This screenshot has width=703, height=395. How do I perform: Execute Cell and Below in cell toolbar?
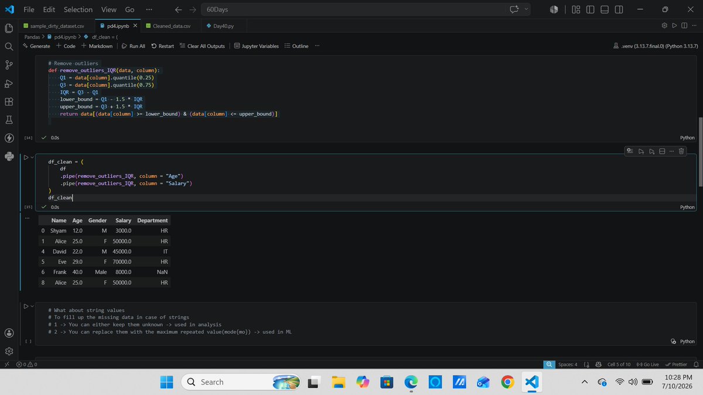(651, 151)
